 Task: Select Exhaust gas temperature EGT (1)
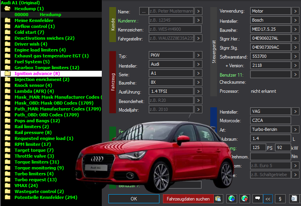(52, 56)
